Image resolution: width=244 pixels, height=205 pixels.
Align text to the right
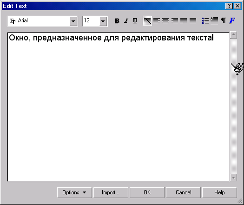pos(175,21)
